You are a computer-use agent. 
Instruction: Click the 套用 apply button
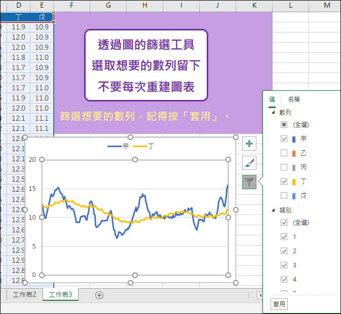click(279, 304)
